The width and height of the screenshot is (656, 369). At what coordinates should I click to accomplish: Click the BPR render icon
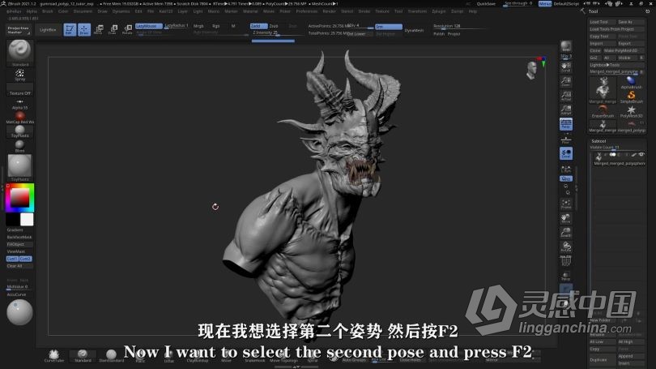point(566,45)
